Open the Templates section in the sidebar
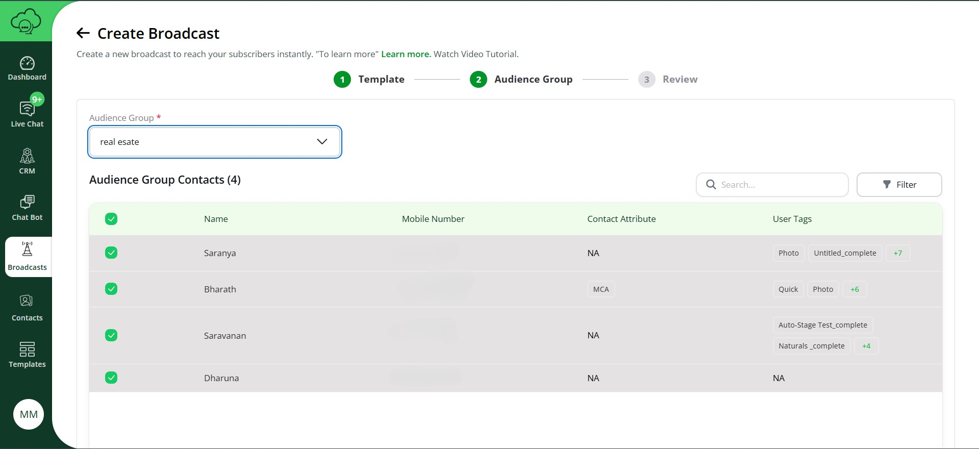Viewport: 979px width, 449px height. coord(27,355)
